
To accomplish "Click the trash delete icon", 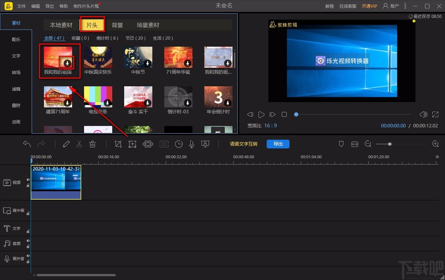I will pyautogui.click(x=93, y=144).
